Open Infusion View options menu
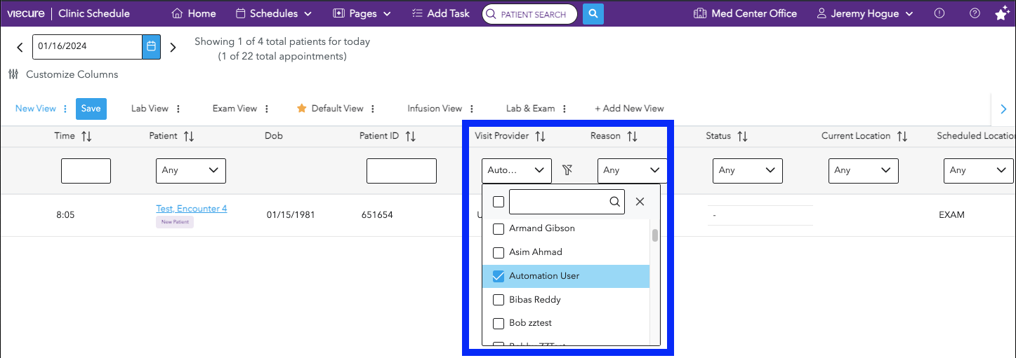 tap(472, 109)
